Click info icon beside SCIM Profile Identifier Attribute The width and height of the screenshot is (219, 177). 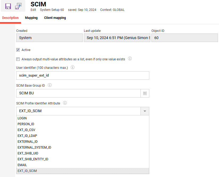coord(65,103)
